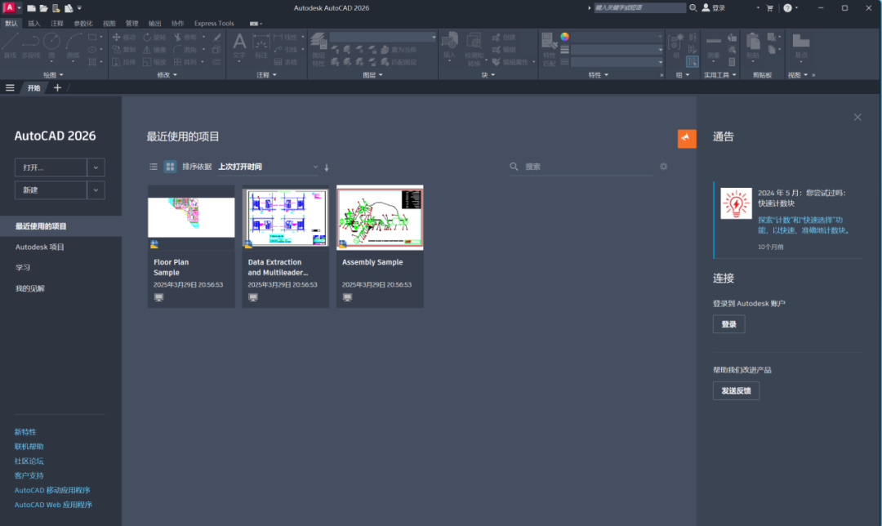Click the Open folder icon in quick access toolbar
This screenshot has height=526, width=882.
click(44, 8)
